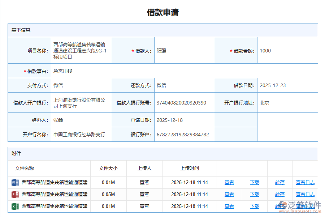This screenshot has width=325, height=217.
Task: Click the PowerPoint icon on second attachment
Action: 15,195
